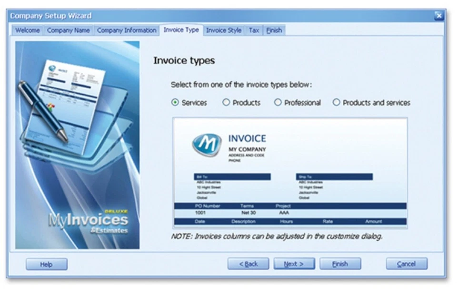Switch to the Invoice Style tab

[x=224, y=30]
